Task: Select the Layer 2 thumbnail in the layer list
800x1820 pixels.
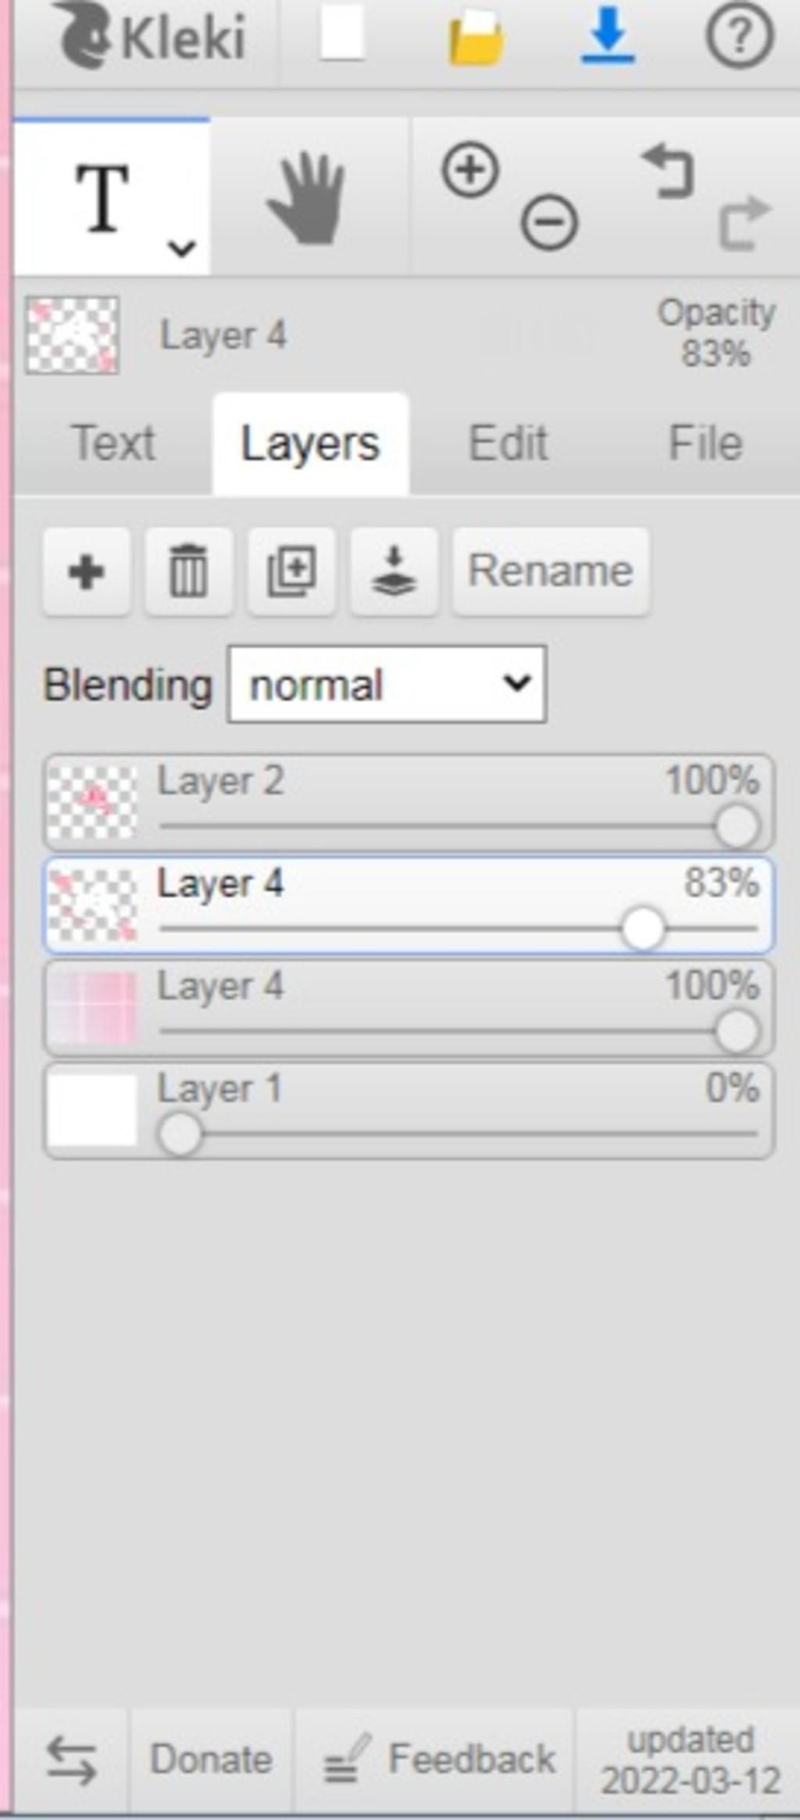Action: 92,803
